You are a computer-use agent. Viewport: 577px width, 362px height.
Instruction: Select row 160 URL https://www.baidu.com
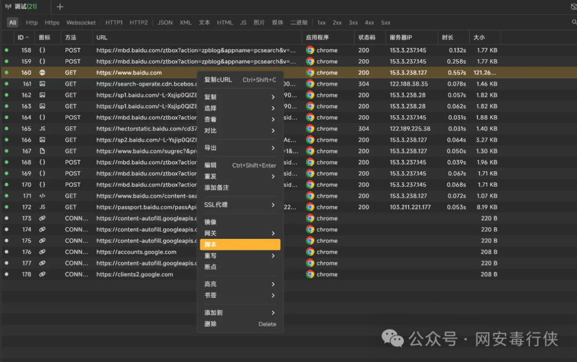tap(129, 73)
